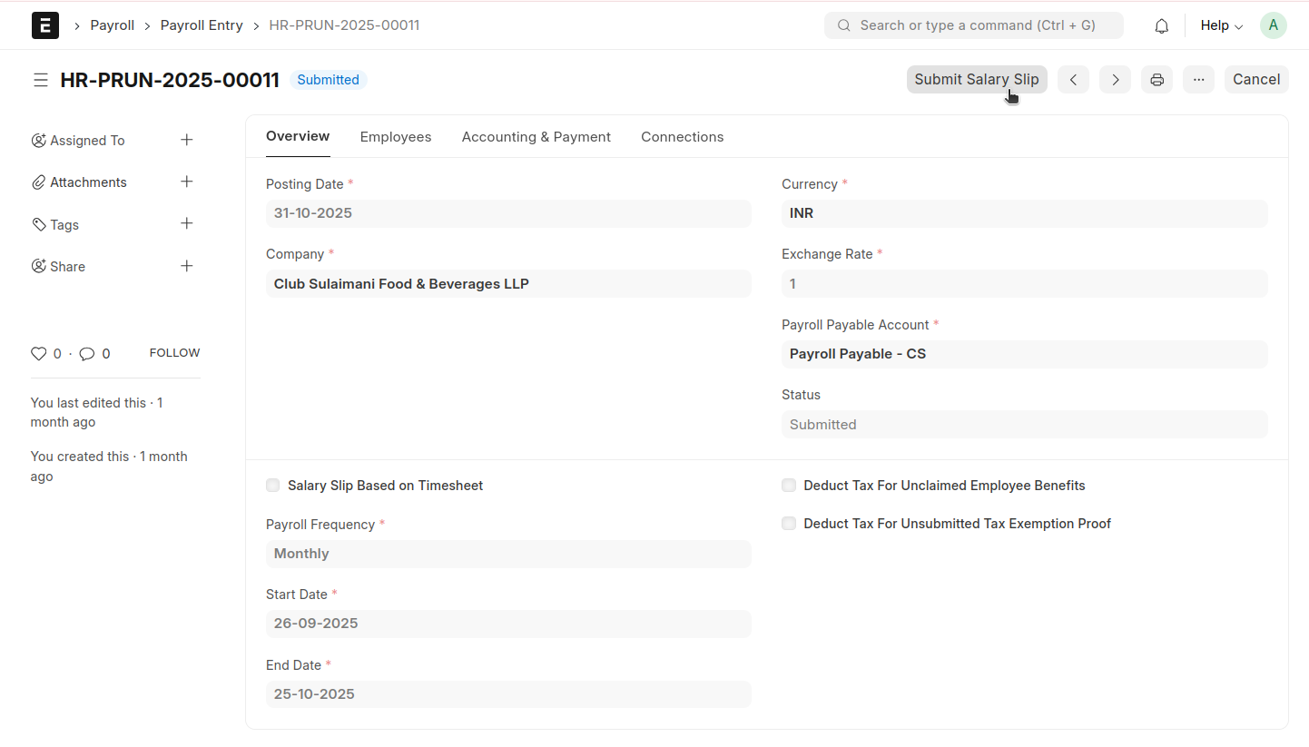This screenshot has height=747, width=1309.
Task: Click the ERPNext home logo icon
Action: tap(44, 25)
